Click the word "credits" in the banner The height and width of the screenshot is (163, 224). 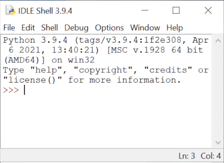coord(168,70)
